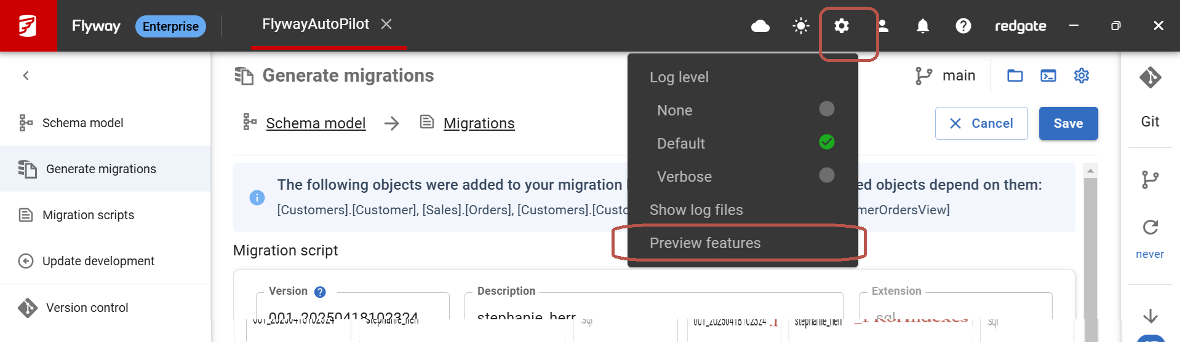Click the pull down-arrow icon

pos(1150,316)
